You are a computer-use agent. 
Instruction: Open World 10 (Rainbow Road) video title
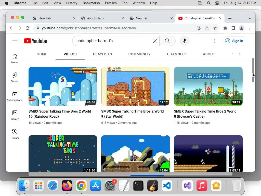pos(60,114)
